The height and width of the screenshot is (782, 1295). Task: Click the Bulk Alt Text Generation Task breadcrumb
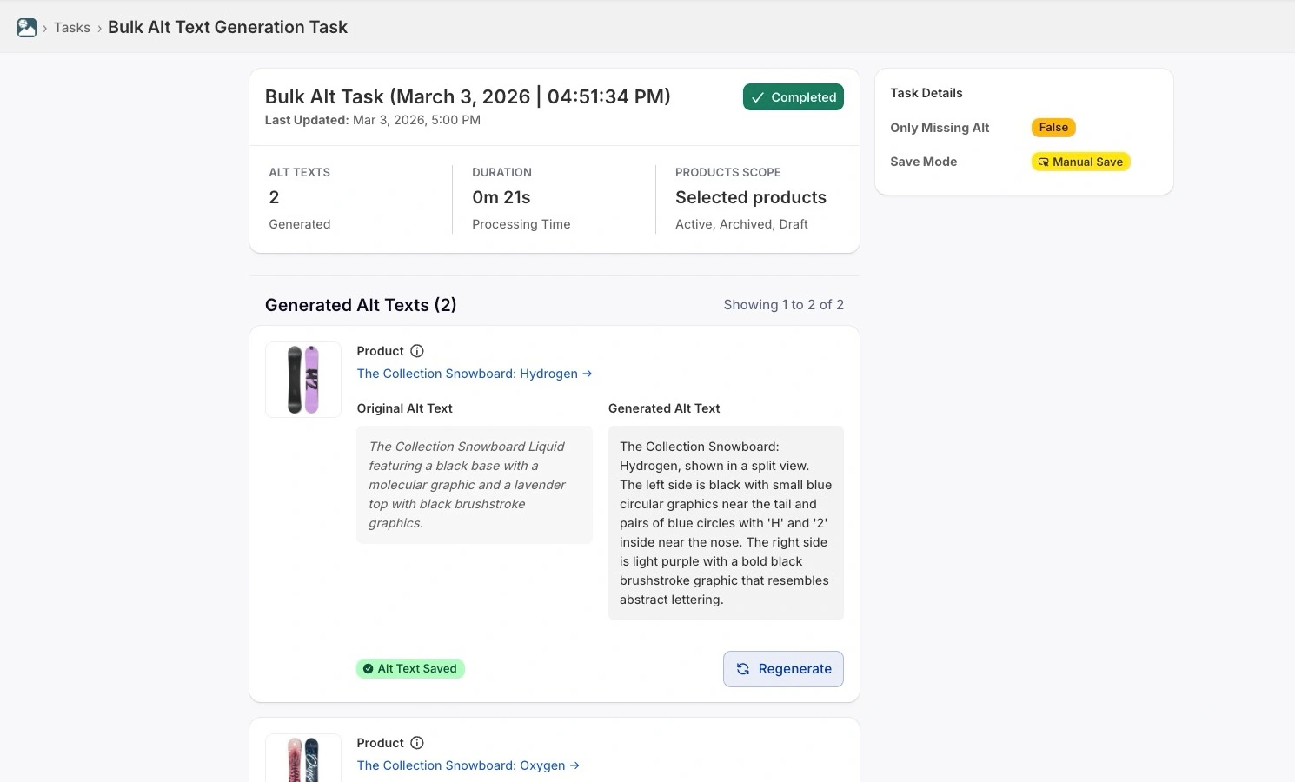(228, 27)
